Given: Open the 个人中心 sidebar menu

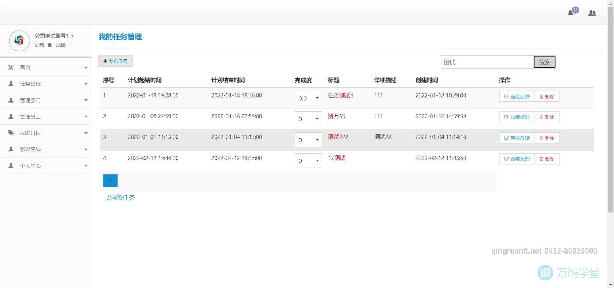Looking at the screenshot, I should pos(46,165).
